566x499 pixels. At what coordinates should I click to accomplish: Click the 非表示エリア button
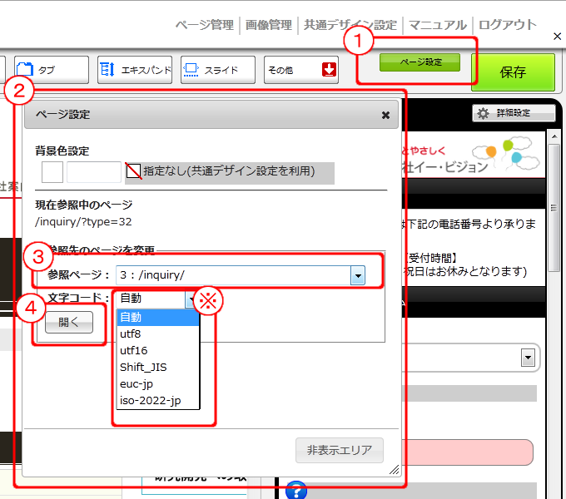[x=340, y=450]
